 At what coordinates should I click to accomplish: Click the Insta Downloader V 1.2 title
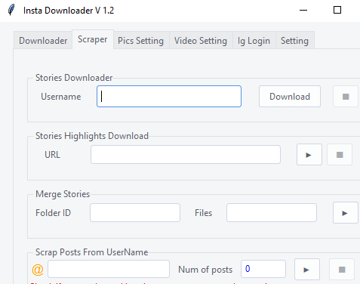[x=69, y=11]
